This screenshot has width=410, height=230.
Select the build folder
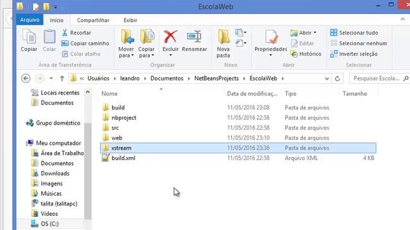pos(238,107)
